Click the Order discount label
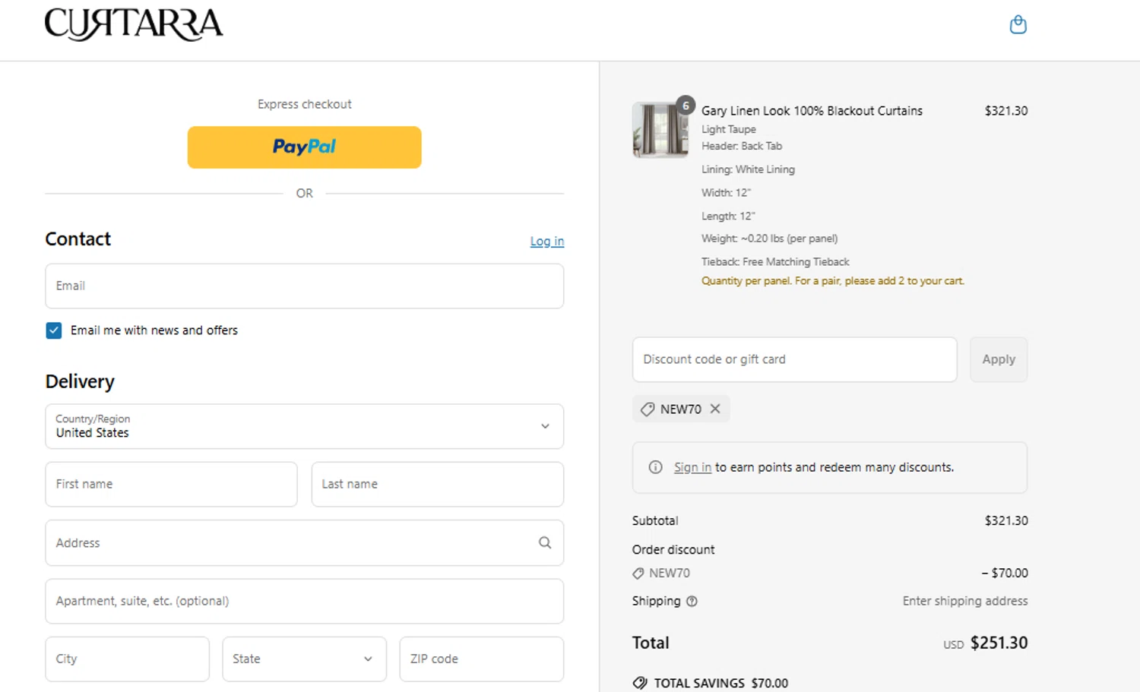1140x692 pixels. pyautogui.click(x=673, y=549)
